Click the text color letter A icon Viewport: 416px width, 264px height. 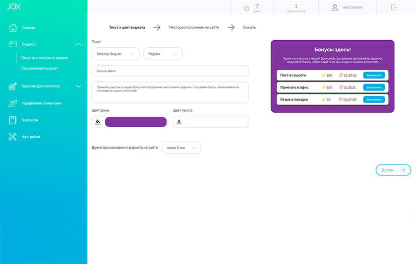(x=179, y=122)
